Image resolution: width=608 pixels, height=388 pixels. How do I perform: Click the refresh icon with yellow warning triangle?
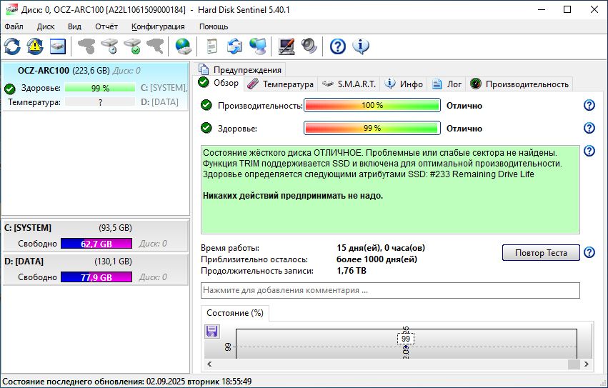[35, 46]
